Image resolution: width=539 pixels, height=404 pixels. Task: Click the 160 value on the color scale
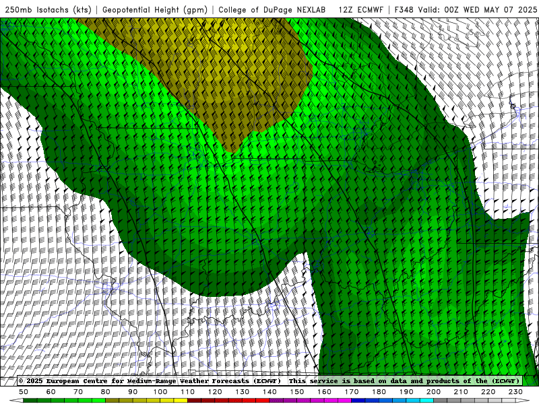[324, 392]
